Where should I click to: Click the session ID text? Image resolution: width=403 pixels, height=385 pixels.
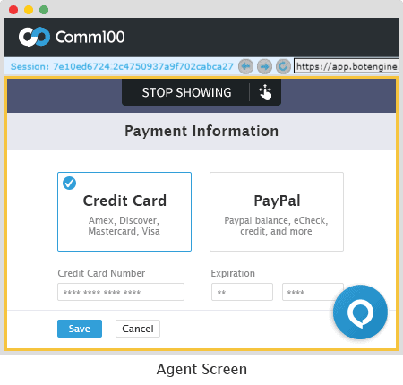pyautogui.click(x=122, y=66)
